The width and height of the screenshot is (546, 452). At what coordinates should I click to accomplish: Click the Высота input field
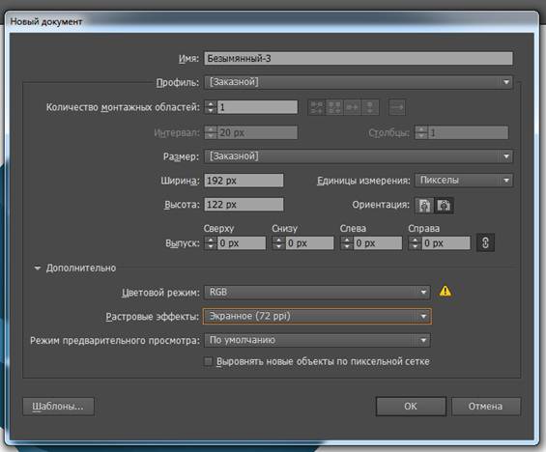pyautogui.click(x=244, y=205)
